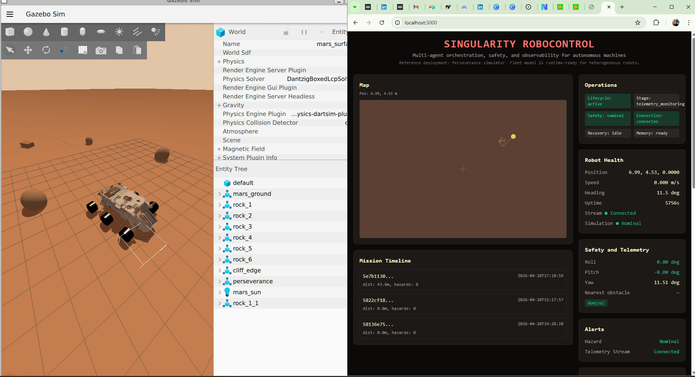The width and height of the screenshot is (695, 377).
Task: Open Chrome three-dot menu
Action: [689, 23]
